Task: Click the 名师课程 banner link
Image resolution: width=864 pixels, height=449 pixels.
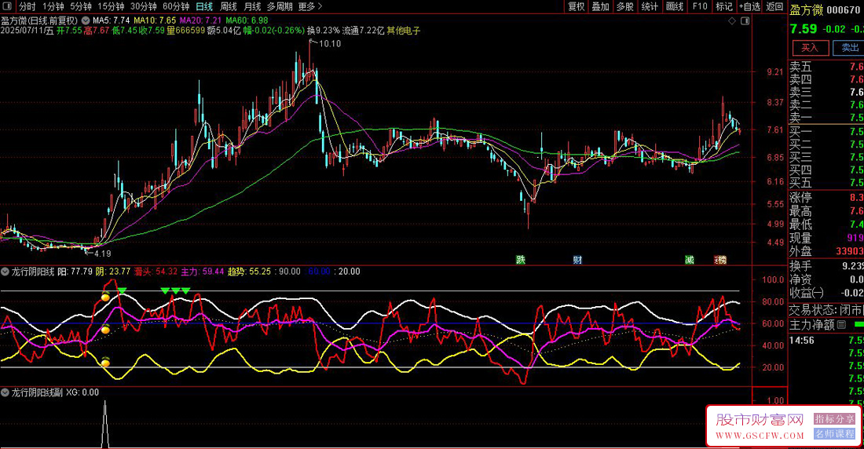Action: click(x=835, y=433)
